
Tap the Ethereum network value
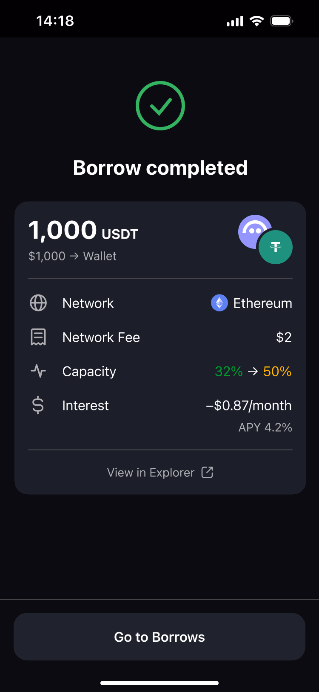(x=262, y=303)
